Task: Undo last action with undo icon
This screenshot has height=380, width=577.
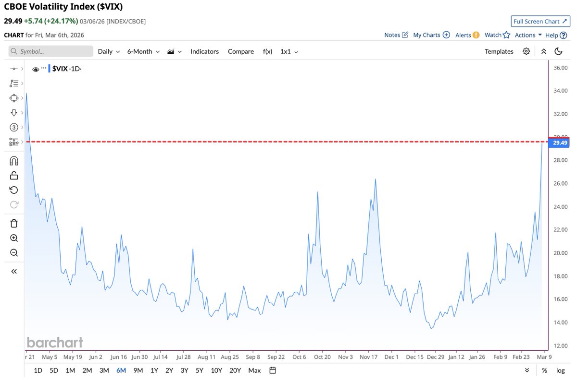Action: [13, 190]
